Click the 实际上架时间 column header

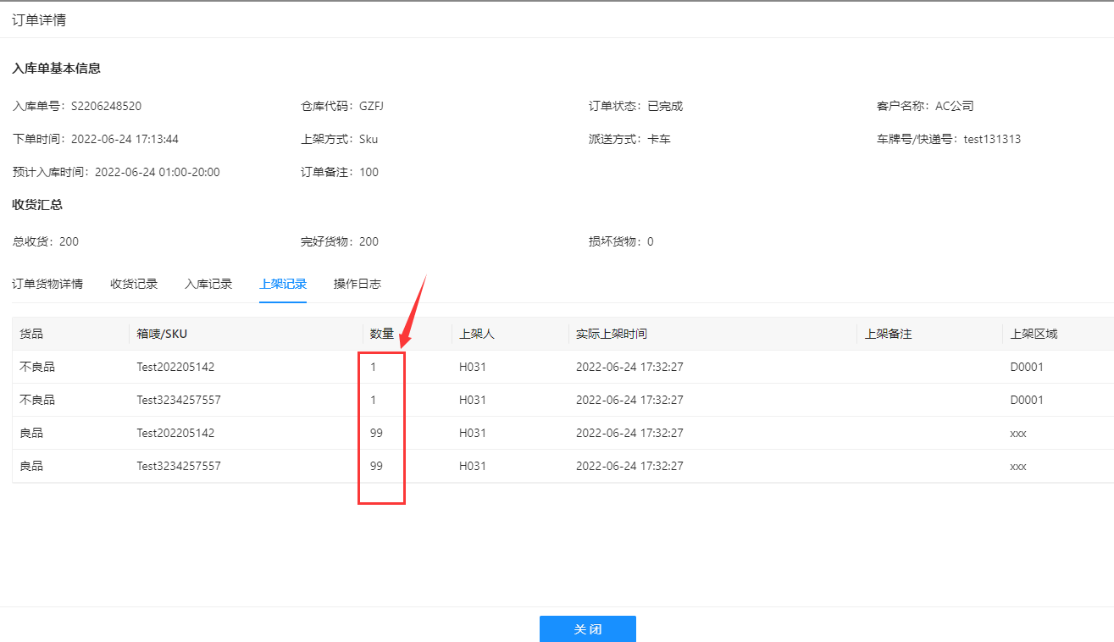(x=612, y=334)
